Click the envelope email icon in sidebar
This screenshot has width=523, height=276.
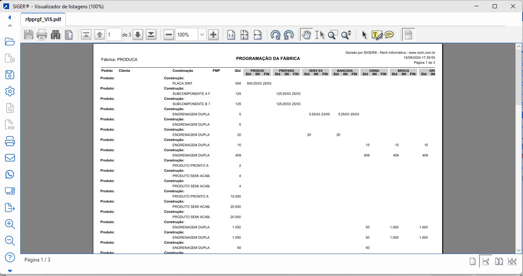(10, 158)
